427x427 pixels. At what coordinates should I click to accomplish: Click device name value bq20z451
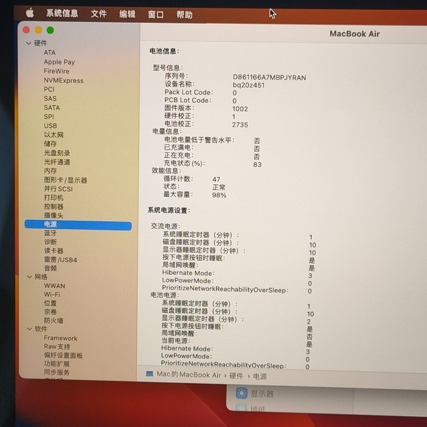(x=248, y=85)
